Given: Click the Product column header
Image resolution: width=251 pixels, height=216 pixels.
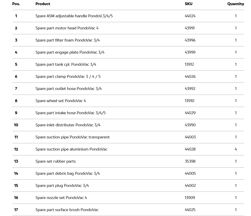Looking at the screenshot, I should [43, 4].
